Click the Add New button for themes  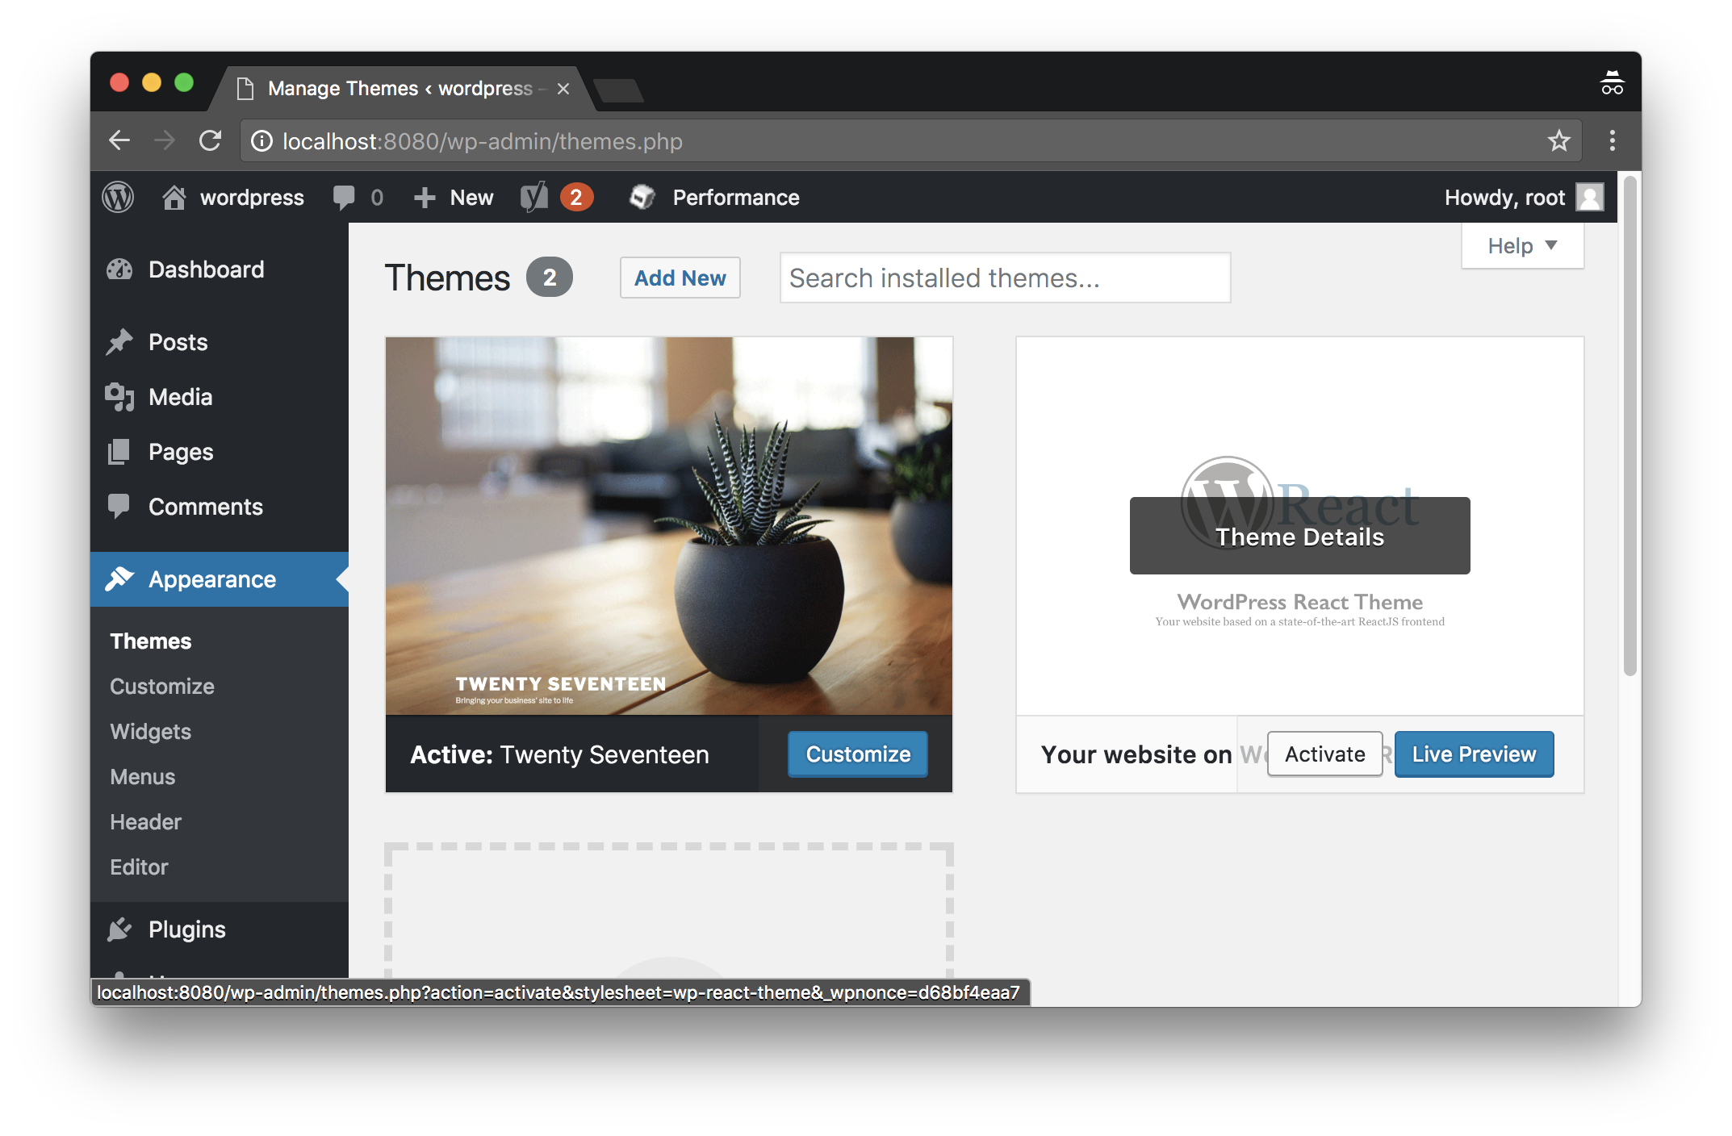tap(680, 278)
